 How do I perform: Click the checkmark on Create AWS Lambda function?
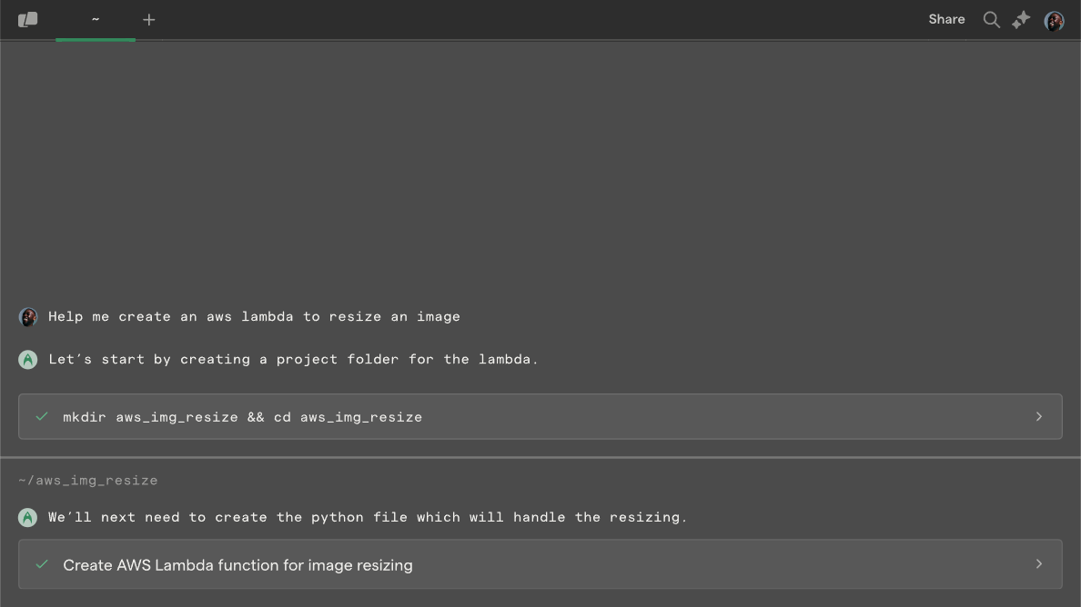pyautogui.click(x=42, y=564)
